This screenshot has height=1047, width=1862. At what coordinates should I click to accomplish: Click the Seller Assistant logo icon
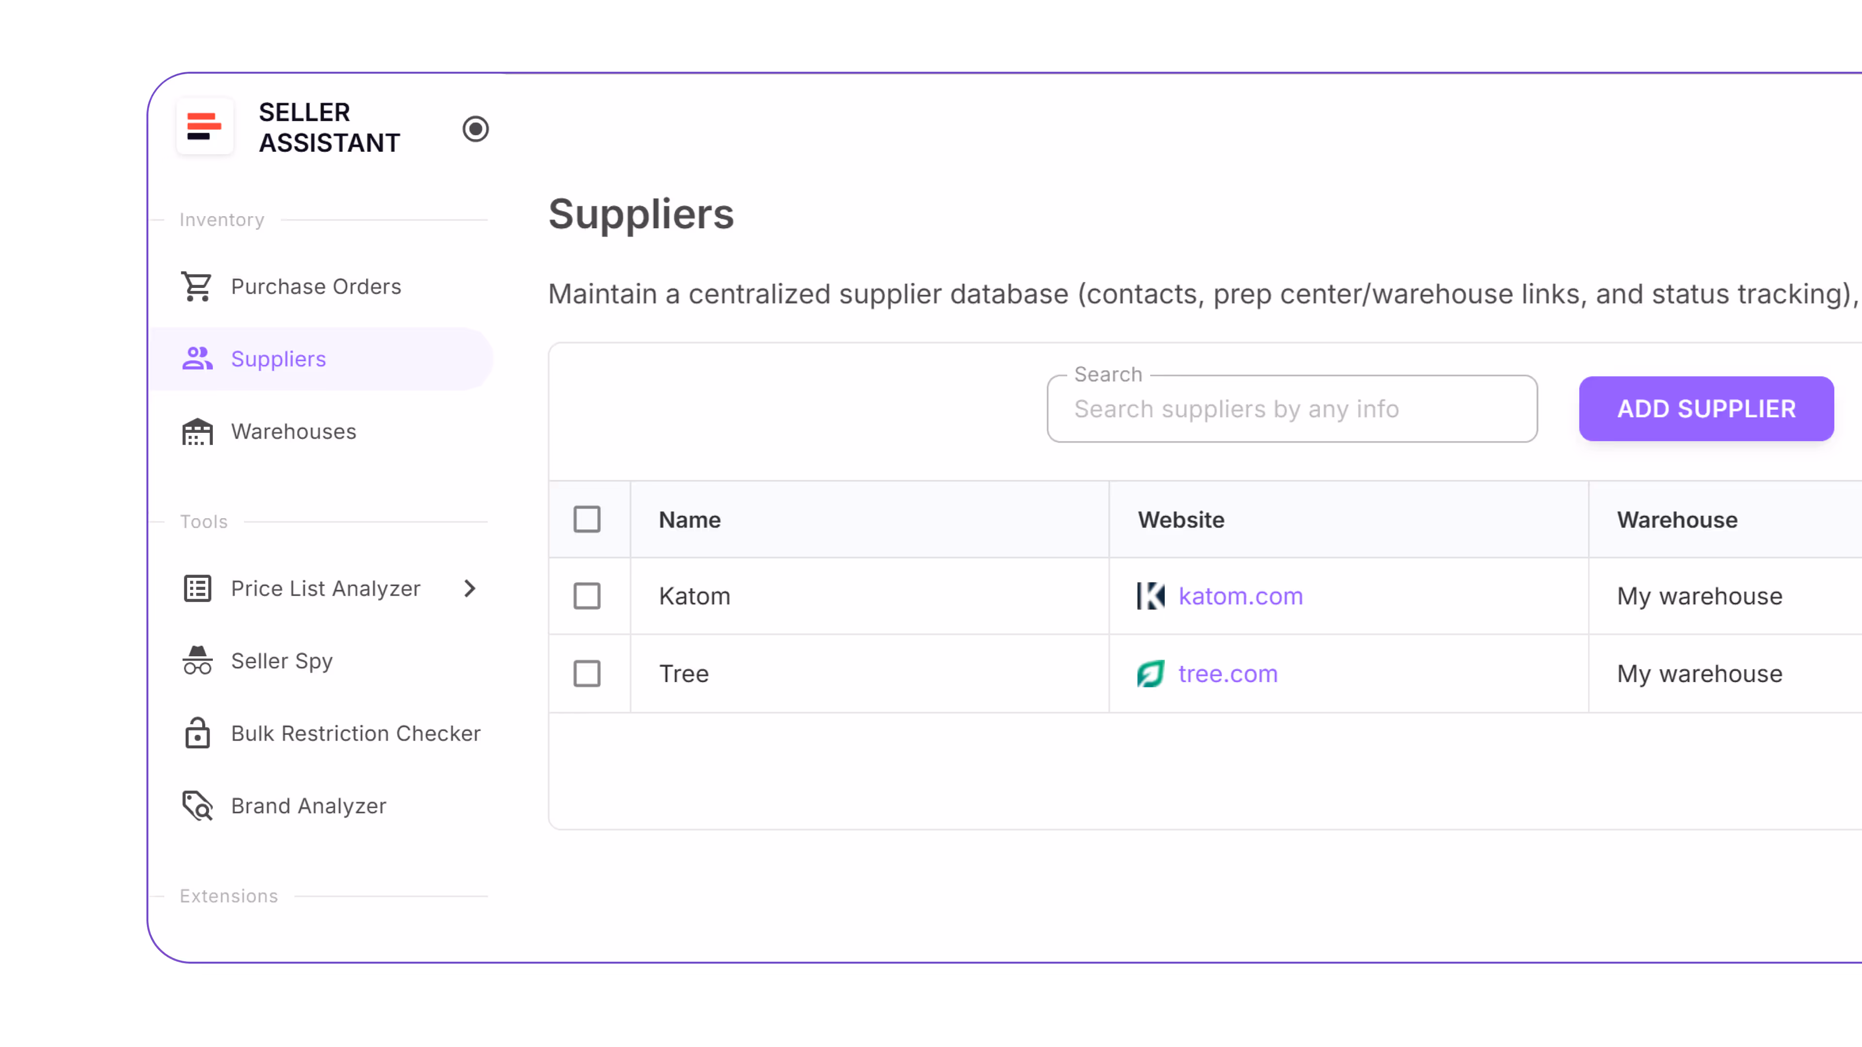[x=205, y=127]
